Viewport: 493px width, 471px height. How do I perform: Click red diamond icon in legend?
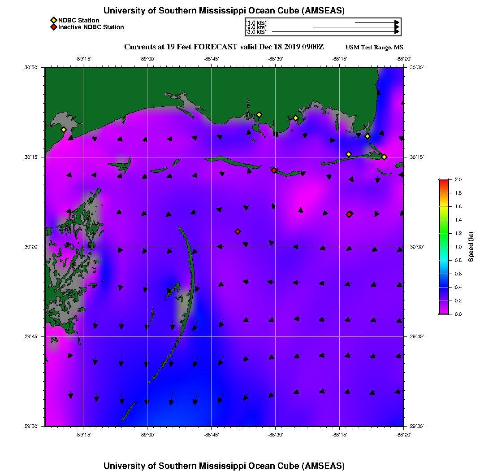53,27
